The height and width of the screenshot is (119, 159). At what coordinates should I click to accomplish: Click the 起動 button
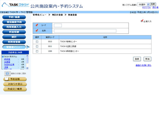click(x=153, y=4)
